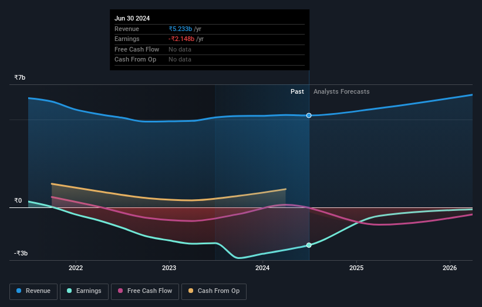Click the Earnings label in the tooltip
Image resolution: width=482 pixels, height=307 pixels.
pos(127,39)
